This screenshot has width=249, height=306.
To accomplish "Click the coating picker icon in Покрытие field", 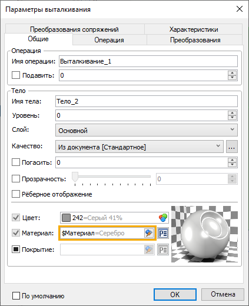I will [x=149, y=250].
